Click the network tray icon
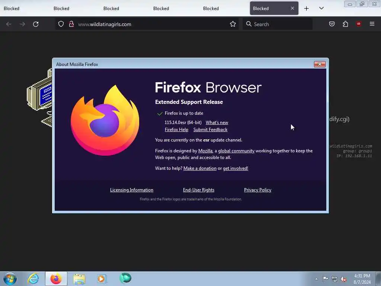The image size is (381, 286). pos(334,279)
